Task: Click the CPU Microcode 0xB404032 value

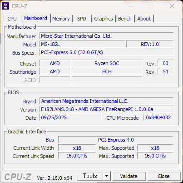Action: [158, 117]
